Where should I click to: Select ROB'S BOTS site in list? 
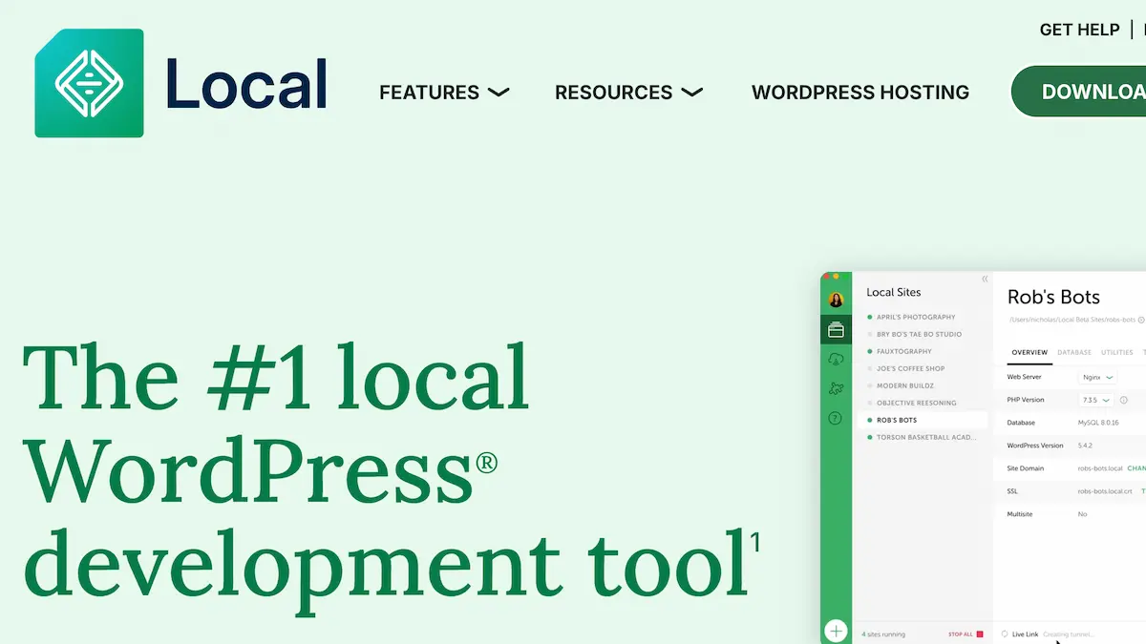[923, 420]
